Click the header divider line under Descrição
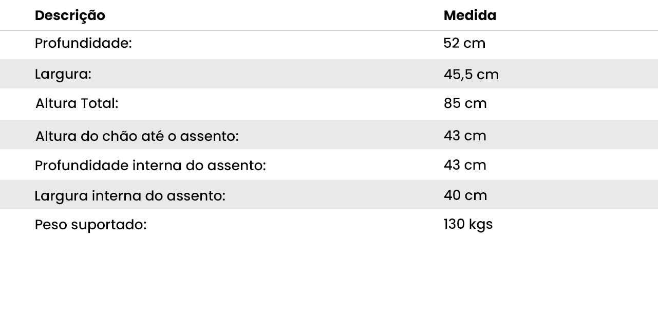Screen dimensions: 658x328 pyautogui.click(x=329, y=30)
